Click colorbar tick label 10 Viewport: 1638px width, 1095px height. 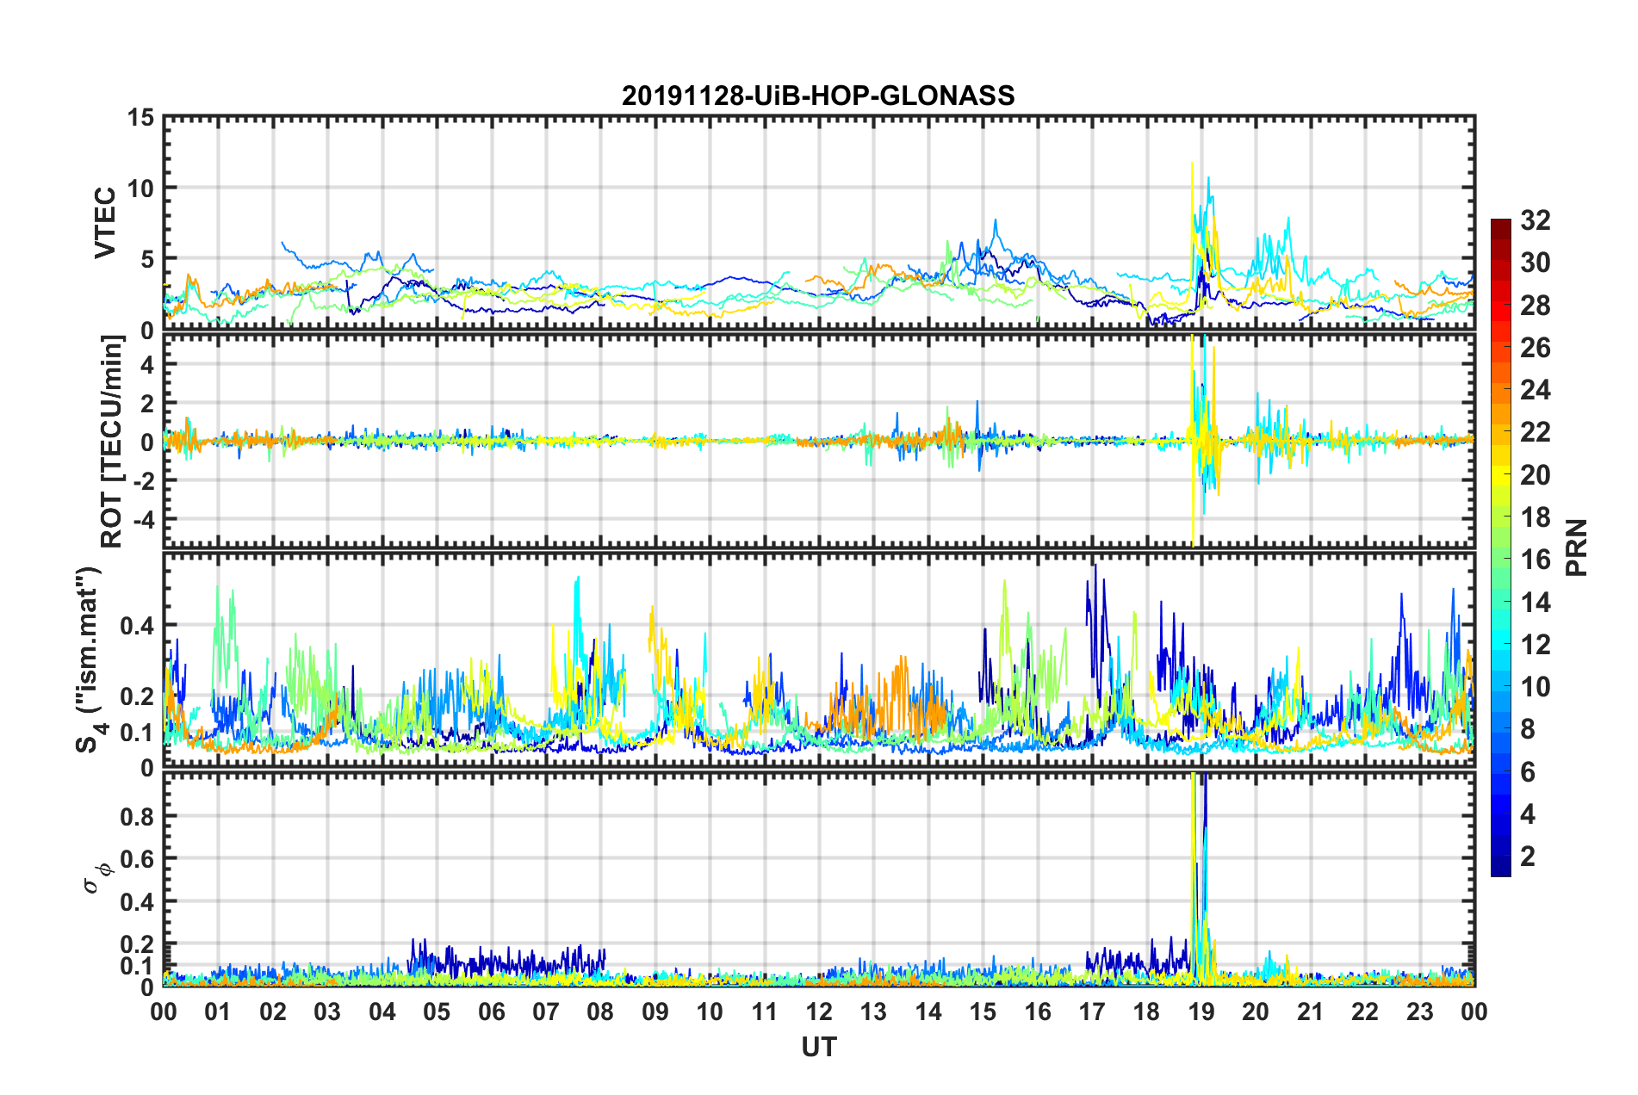click(1536, 687)
